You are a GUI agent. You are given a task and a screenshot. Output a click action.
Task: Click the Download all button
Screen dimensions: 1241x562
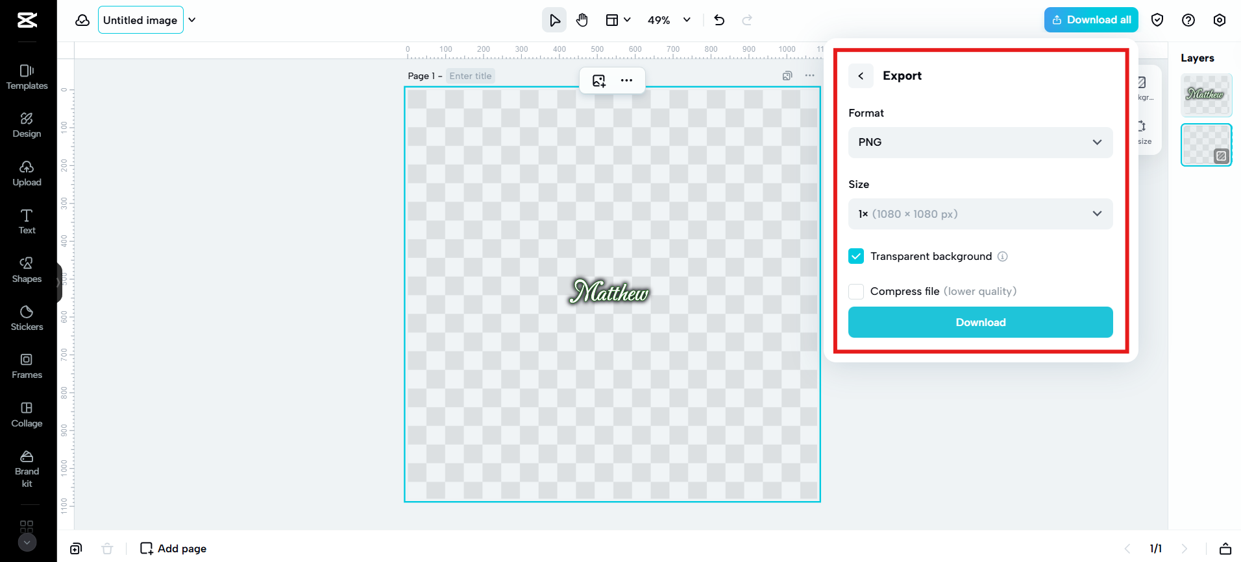1091,20
